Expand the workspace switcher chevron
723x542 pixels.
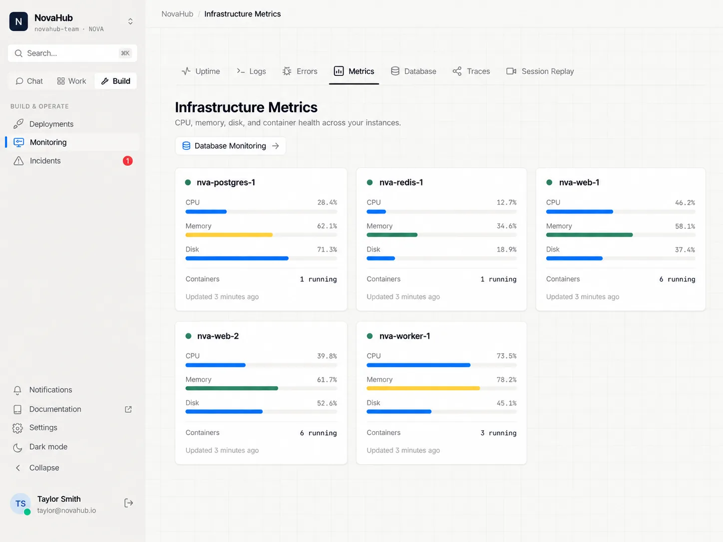click(130, 21)
